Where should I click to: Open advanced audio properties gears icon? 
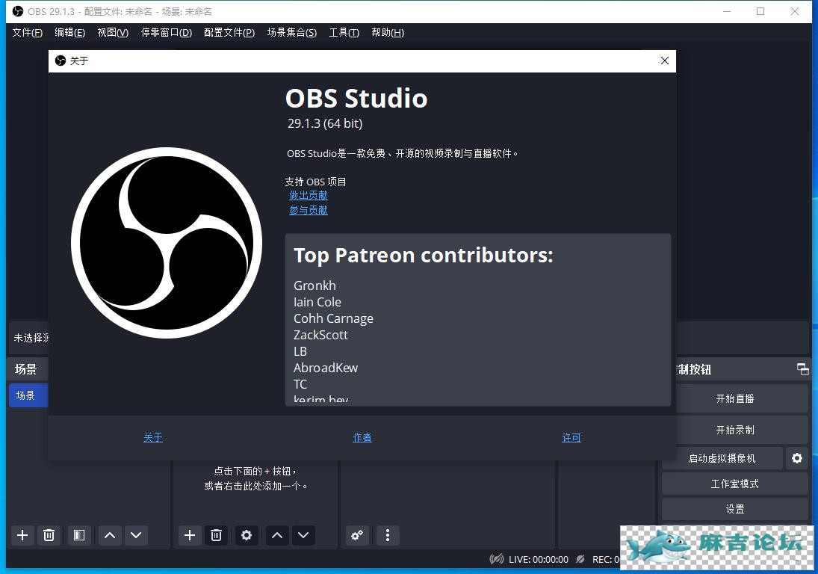tap(357, 535)
